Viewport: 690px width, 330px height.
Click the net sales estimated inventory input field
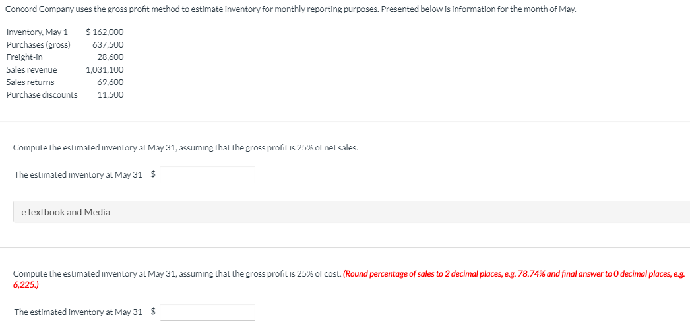point(207,174)
